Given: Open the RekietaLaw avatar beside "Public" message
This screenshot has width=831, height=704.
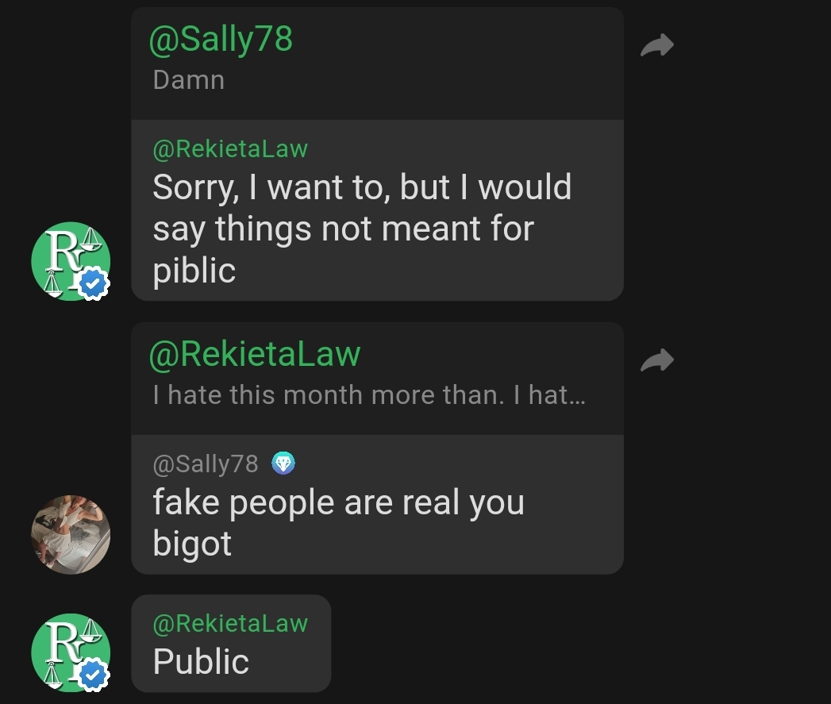Looking at the screenshot, I should [x=71, y=652].
